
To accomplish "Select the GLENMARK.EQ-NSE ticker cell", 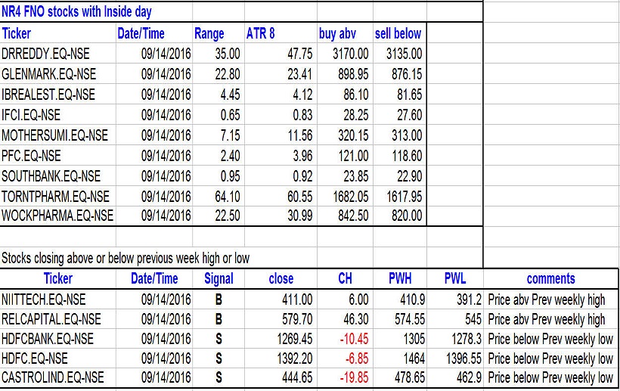I will [48, 74].
